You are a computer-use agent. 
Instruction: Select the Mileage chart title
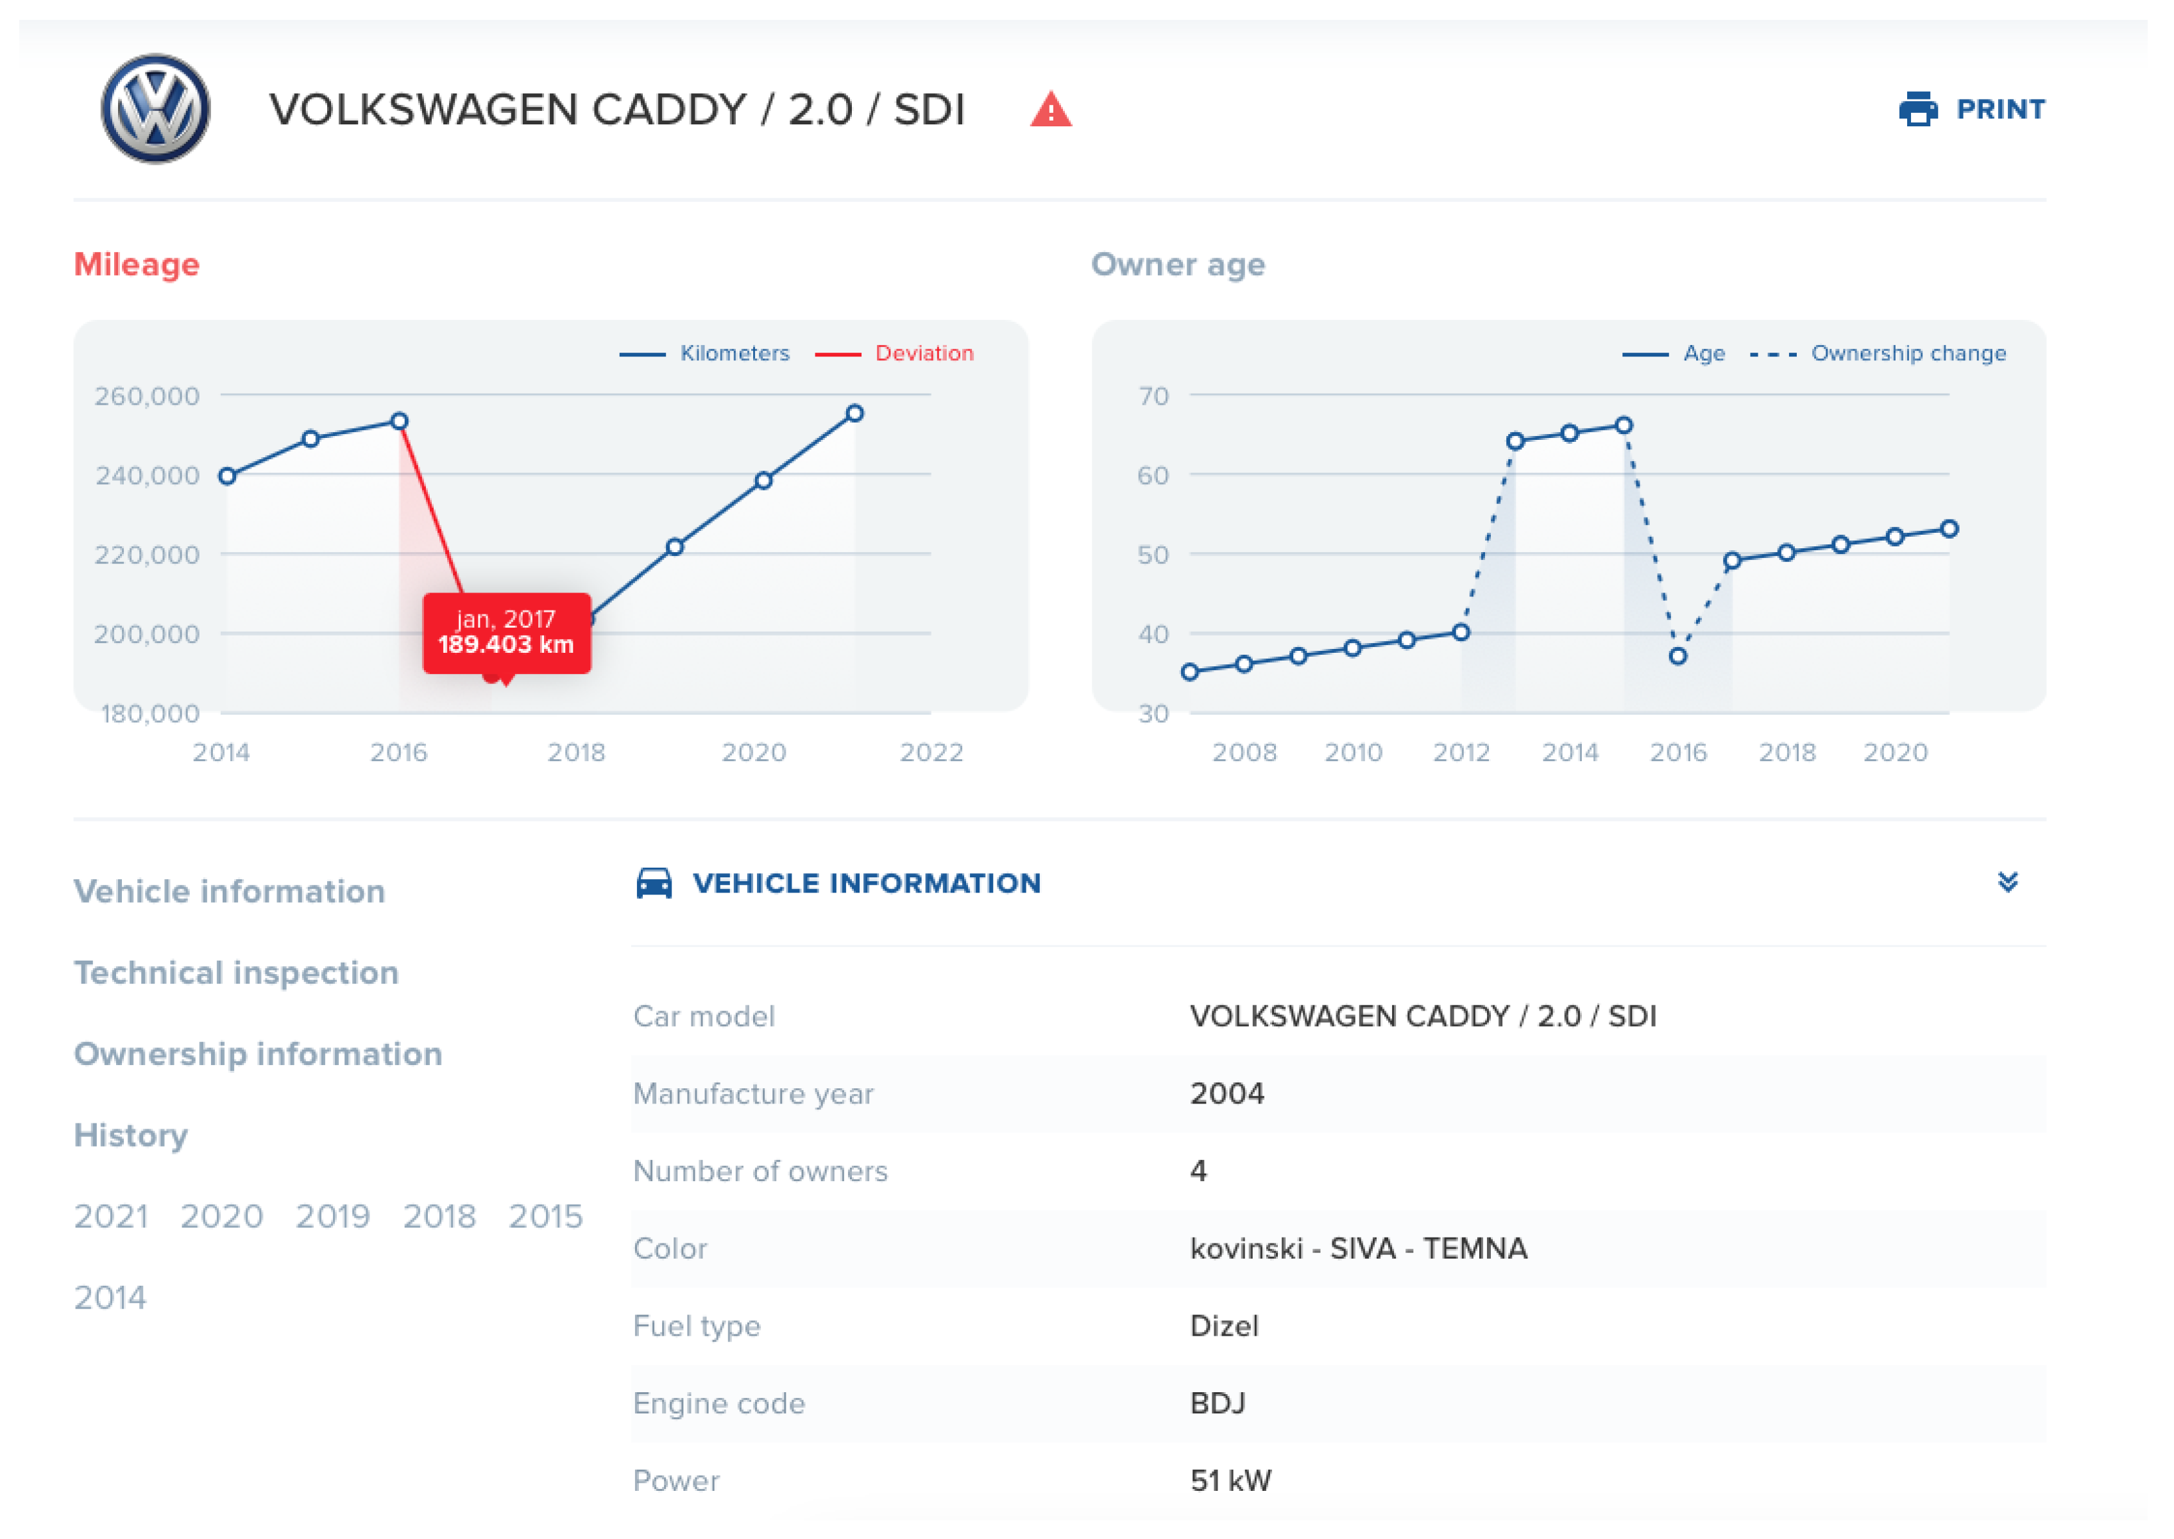(x=137, y=265)
